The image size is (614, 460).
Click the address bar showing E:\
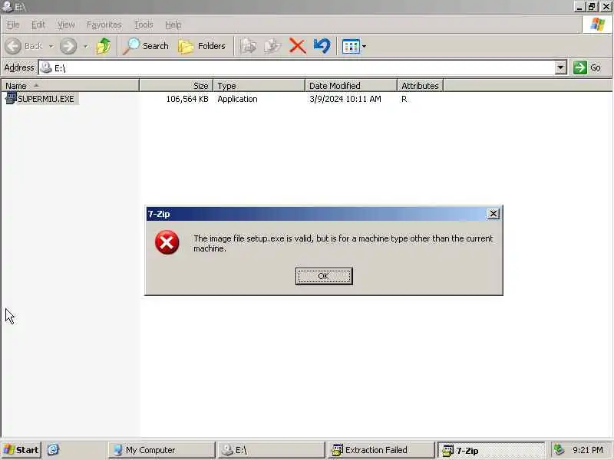(297, 67)
